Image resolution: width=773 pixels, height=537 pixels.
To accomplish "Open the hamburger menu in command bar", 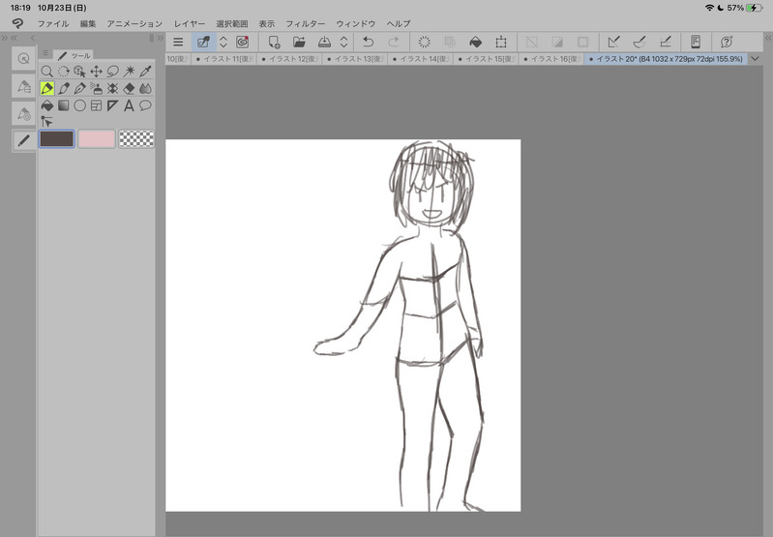I will (178, 42).
